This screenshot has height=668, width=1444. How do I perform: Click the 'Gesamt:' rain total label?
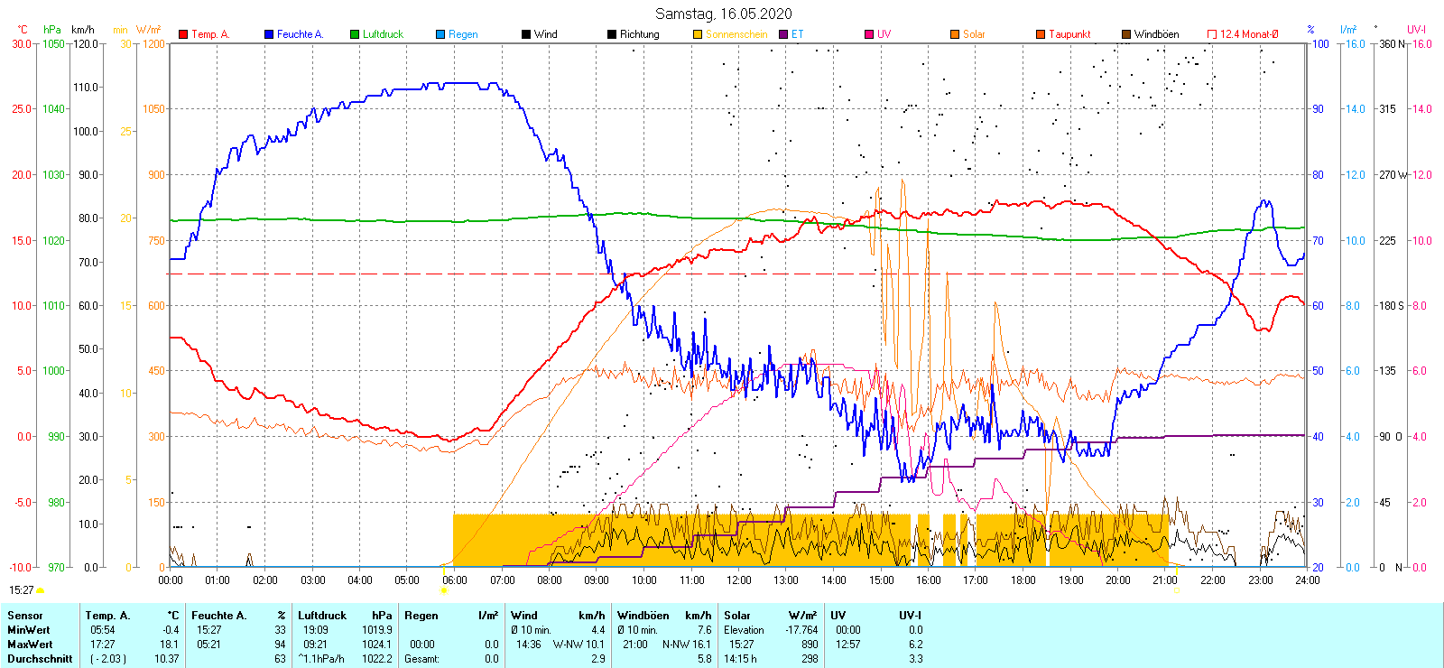(x=422, y=659)
